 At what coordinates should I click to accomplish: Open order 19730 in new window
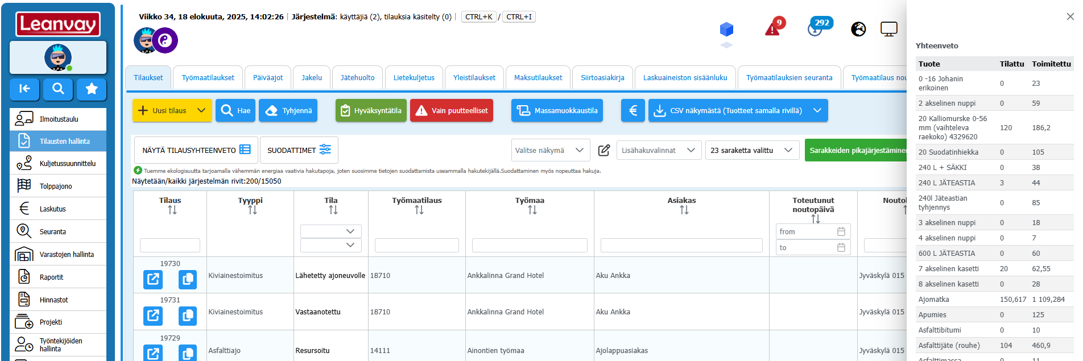pos(153,279)
